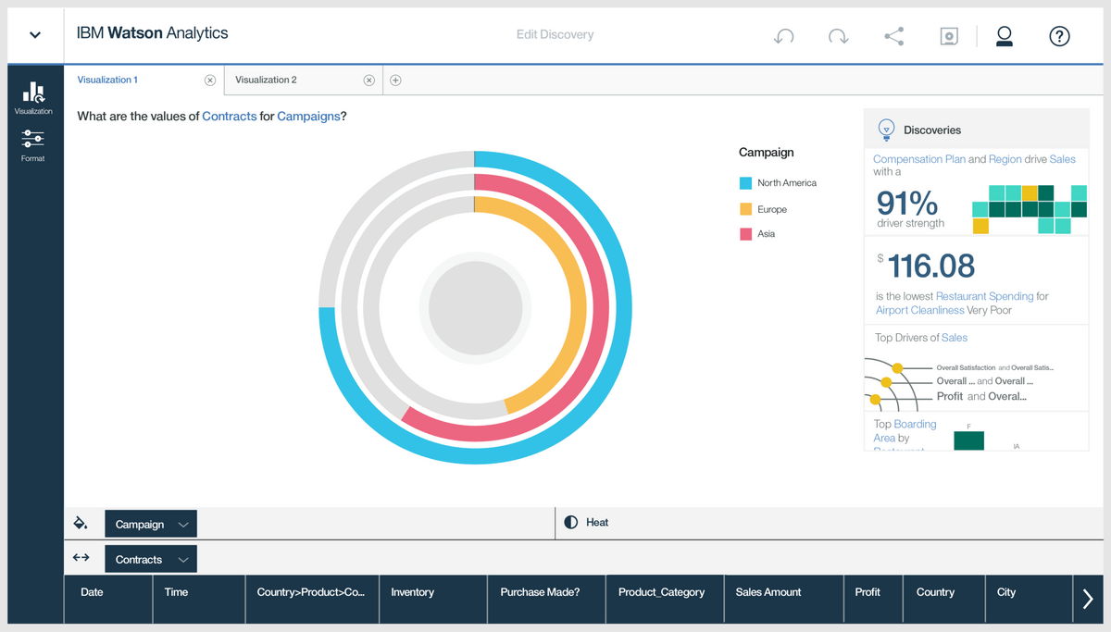Open the Campaign color dropdown
The height and width of the screenshot is (632, 1111).
click(x=151, y=524)
